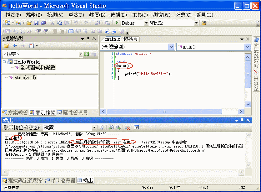Click the Decrease Indent icon

[39, 31]
